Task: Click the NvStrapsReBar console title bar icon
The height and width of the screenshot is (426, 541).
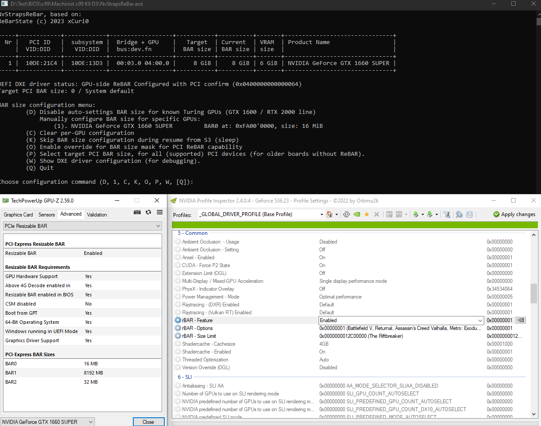Action: click(5, 3)
